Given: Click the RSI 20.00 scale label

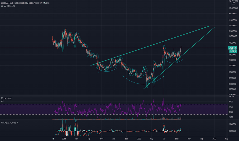Looking at the screenshot, I should [231, 117].
